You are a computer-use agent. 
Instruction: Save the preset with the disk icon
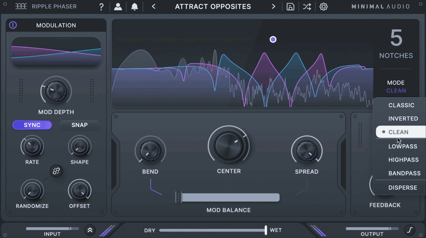pos(291,7)
